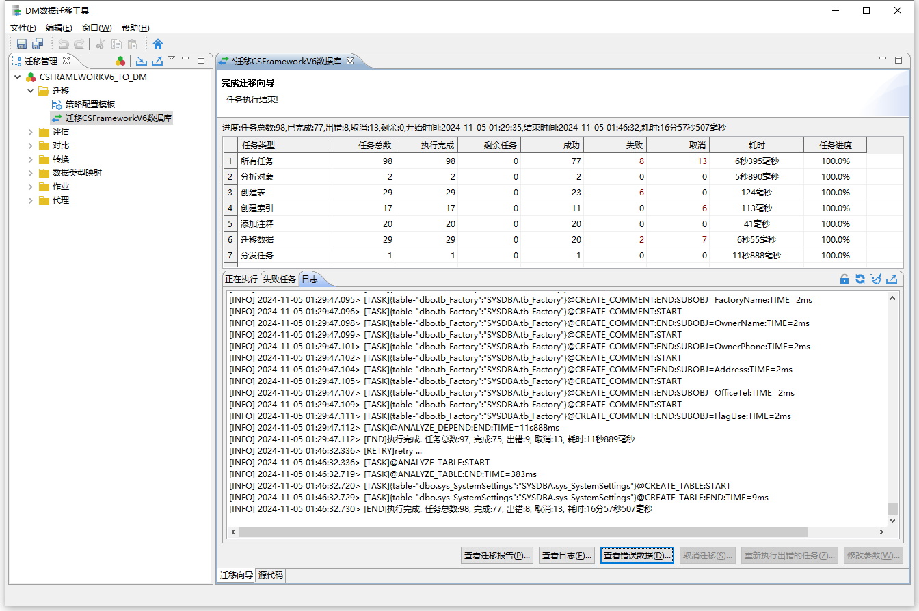Screen dimensions: 919x611
Task: Switch to the 源代码 bottom tab
Action: 270,575
